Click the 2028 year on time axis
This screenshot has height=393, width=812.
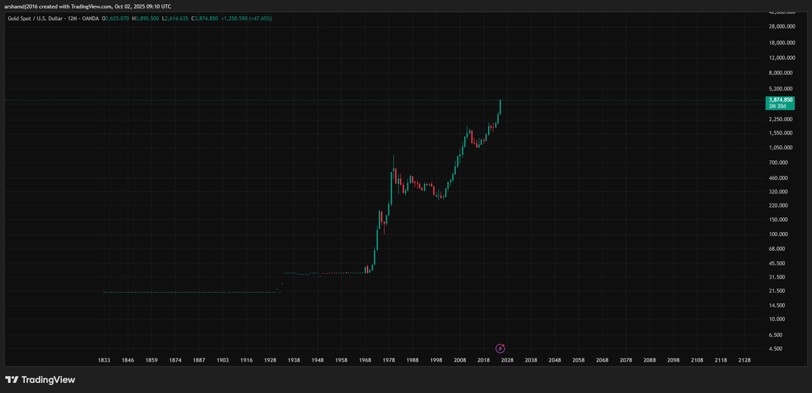click(x=507, y=361)
